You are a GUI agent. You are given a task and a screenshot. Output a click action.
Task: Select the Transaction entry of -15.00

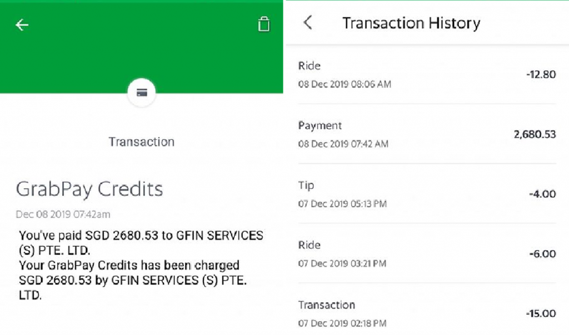(427, 313)
